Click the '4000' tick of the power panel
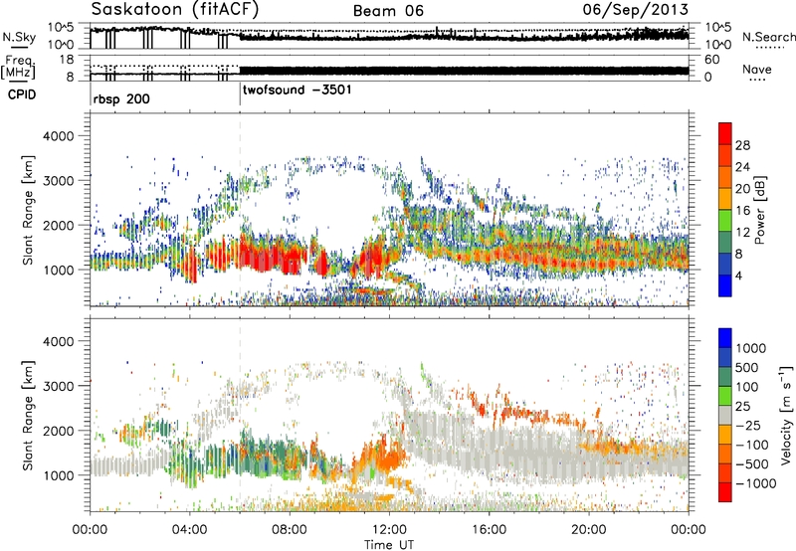Viewport: 796px width, 551px height. pyautogui.click(x=58, y=136)
